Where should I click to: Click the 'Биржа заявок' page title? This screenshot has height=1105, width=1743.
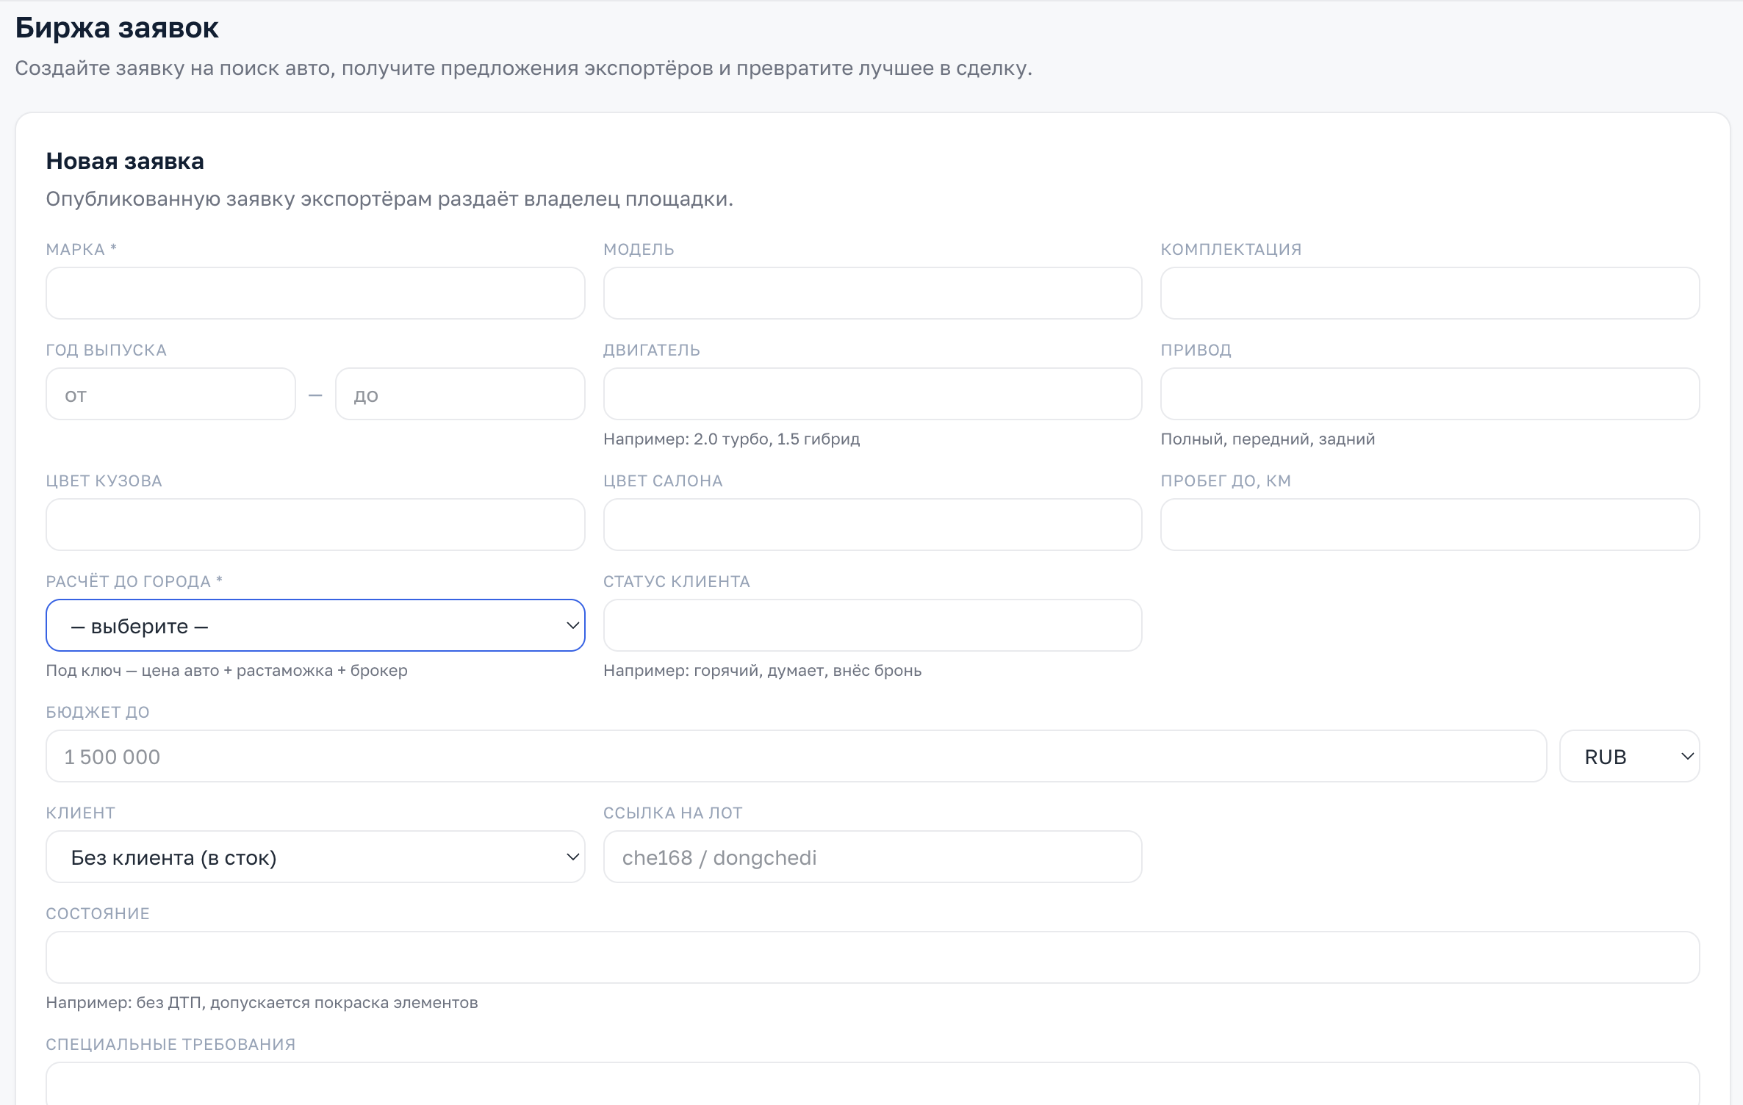click(117, 28)
